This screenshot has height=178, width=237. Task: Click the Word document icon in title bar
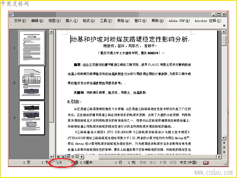click(x=12, y=14)
